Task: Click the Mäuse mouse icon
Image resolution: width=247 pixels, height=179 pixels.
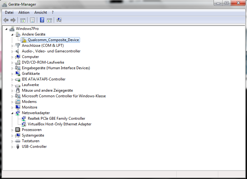Action: [x=18, y=90]
